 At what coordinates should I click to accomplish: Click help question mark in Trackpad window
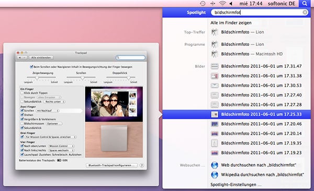(142, 165)
